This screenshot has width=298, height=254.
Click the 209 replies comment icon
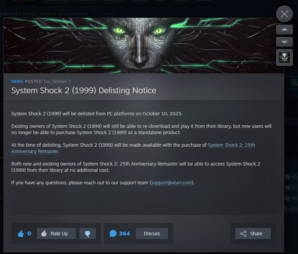(x=286, y=209)
